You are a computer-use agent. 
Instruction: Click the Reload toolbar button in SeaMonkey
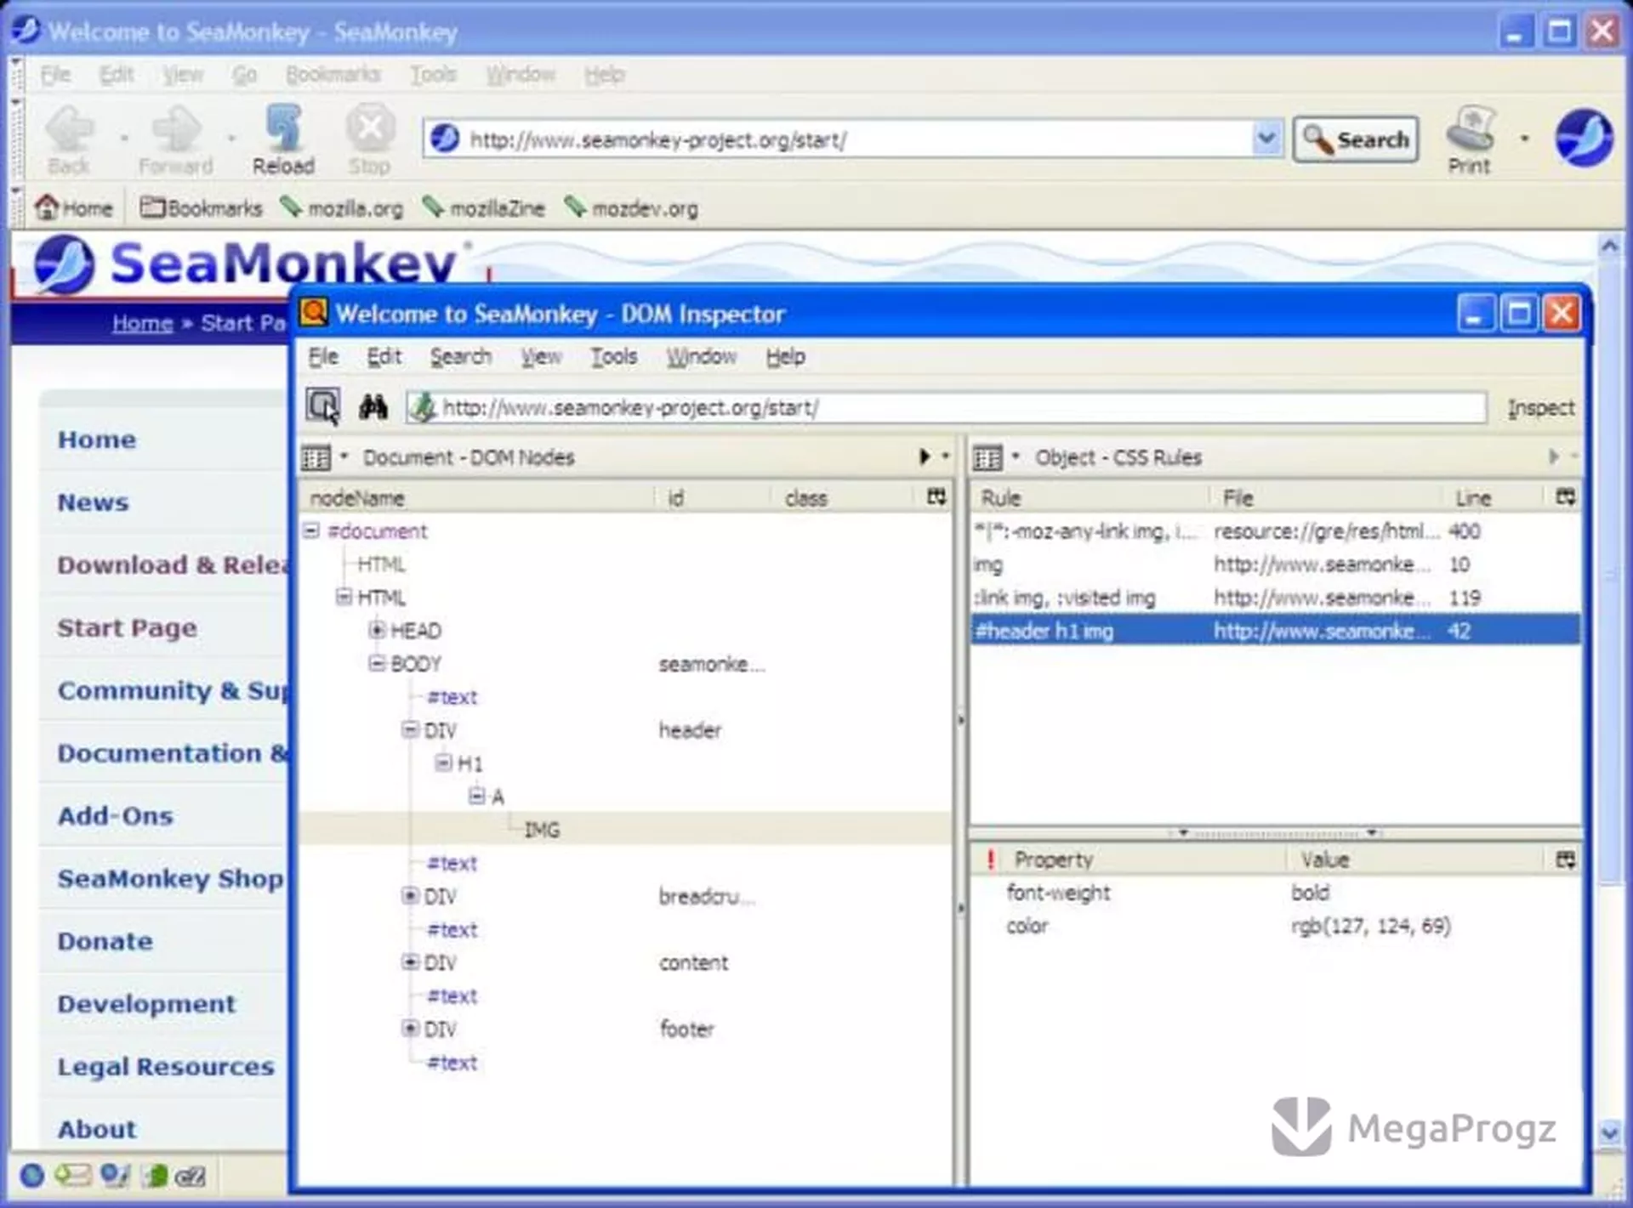point(283,139)
